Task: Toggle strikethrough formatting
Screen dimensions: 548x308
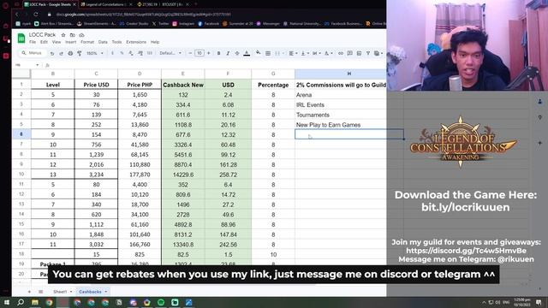Action: 237,53
